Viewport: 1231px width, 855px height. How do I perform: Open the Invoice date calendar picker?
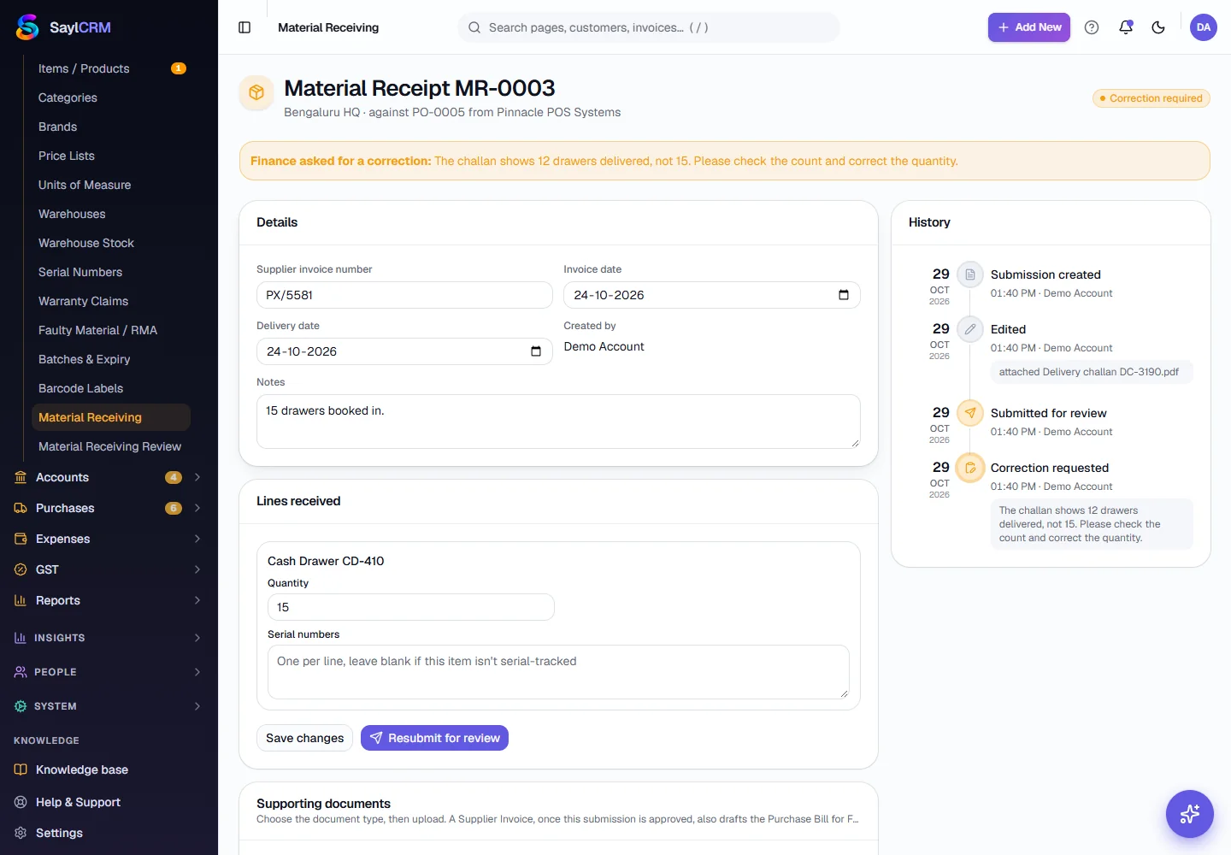pyautogui.click(x=844, y=295)
